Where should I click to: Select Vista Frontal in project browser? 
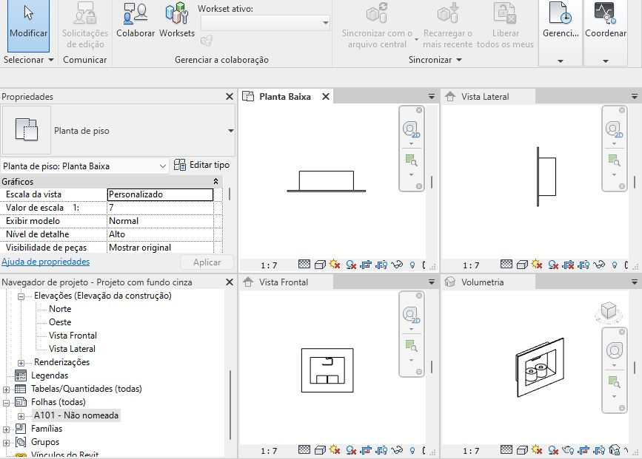(x=73, y=336)
